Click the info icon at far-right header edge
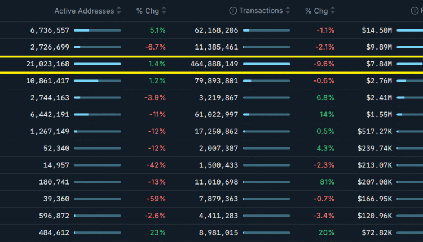The width and height of the screenshot is (423, 242). [x=415, y=11]
